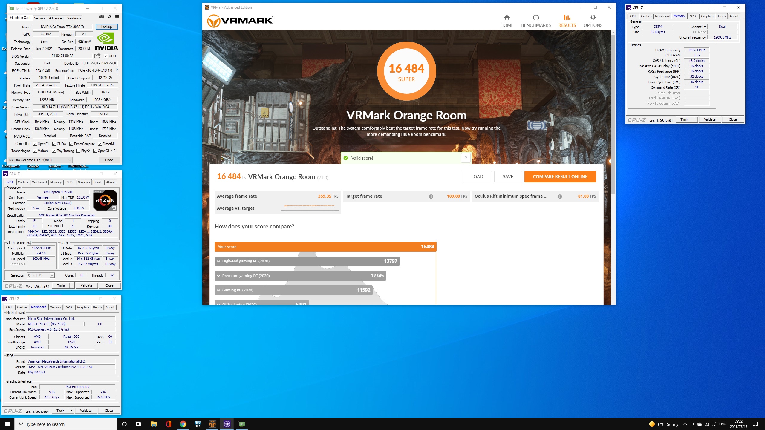Open VRMark RESULTS section
The image size is (765, 430).
click(x=567, y=21)
